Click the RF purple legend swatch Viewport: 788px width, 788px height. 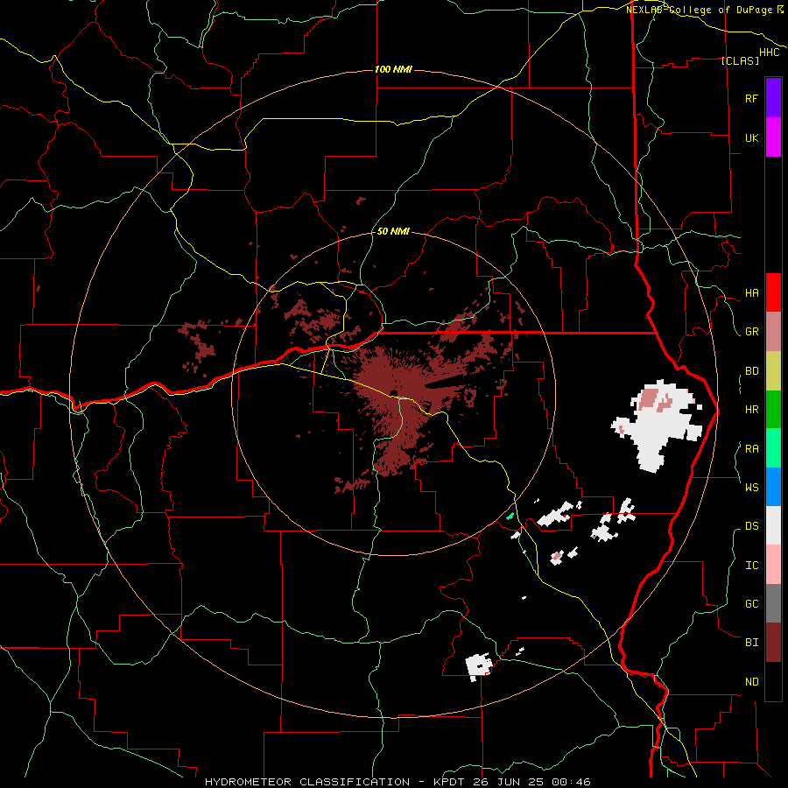pyautogui.click(x=773, y=98)
